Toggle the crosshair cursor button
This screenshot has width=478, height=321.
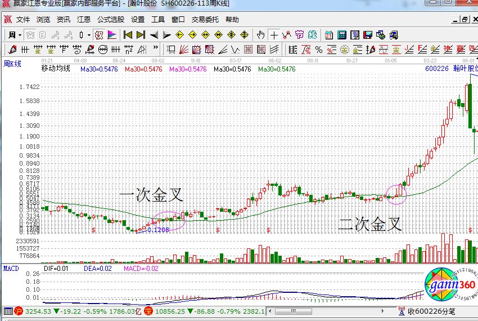[x=274, y=35]
